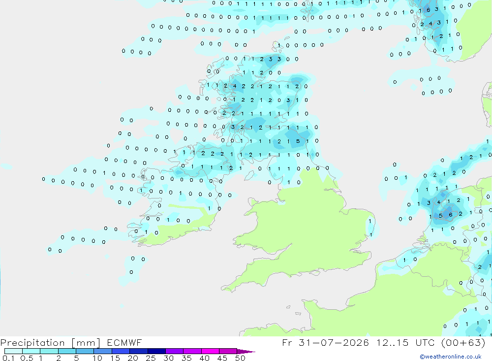The height and width of the screenshot is (361, 492).
Task: Select the 0.5–1 mm legend color
Action: click(x=31, y=351)
